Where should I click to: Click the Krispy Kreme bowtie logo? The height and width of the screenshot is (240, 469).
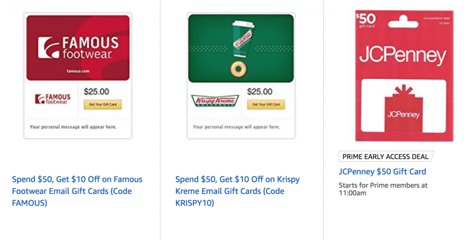coord(215,100)
